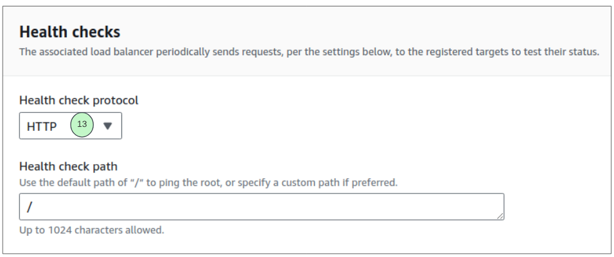Click the load balancer description sentence
This screenshot has width=614, height=257.
click(309, 51)
